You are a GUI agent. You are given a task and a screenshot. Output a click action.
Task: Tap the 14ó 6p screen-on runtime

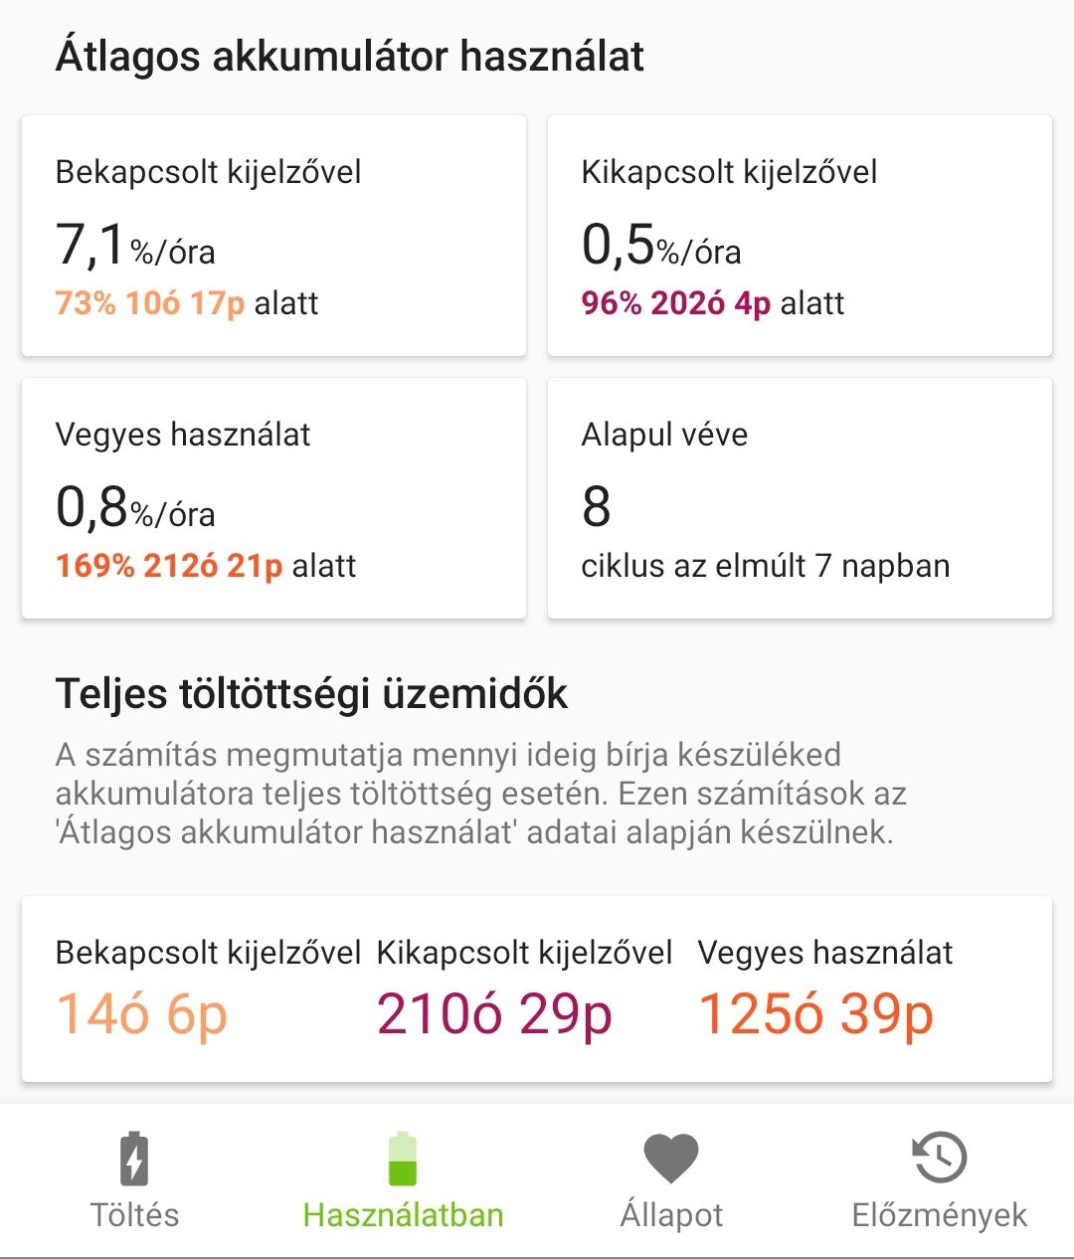pos(142,1014)
